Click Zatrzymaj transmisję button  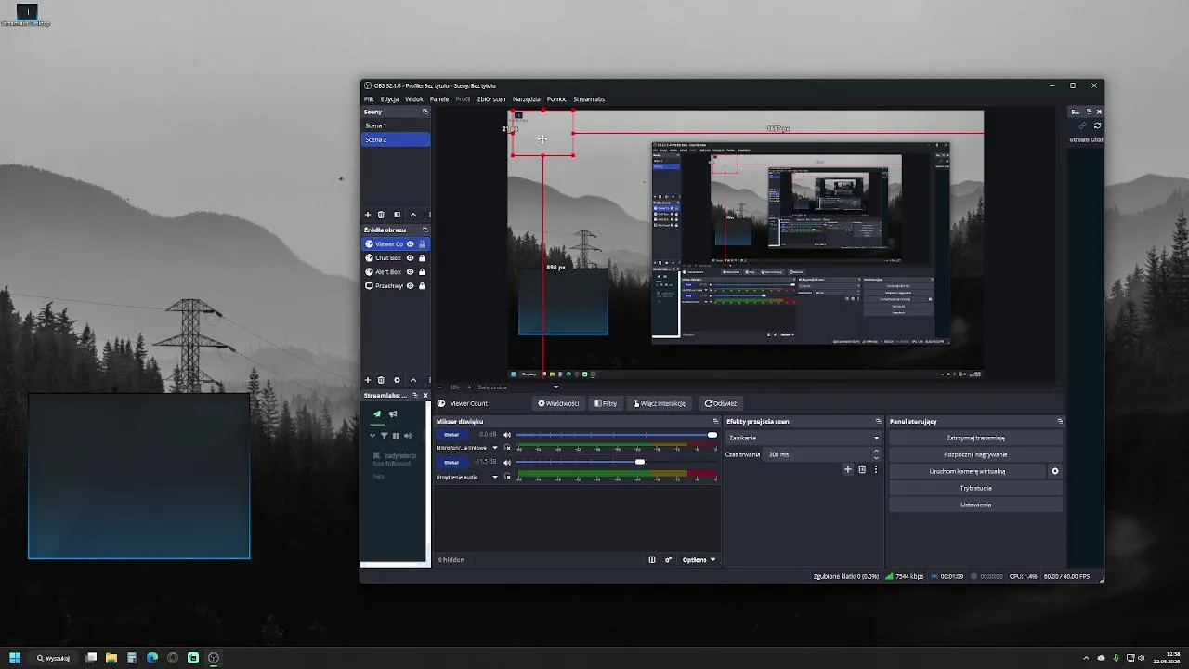click(975, 438)
